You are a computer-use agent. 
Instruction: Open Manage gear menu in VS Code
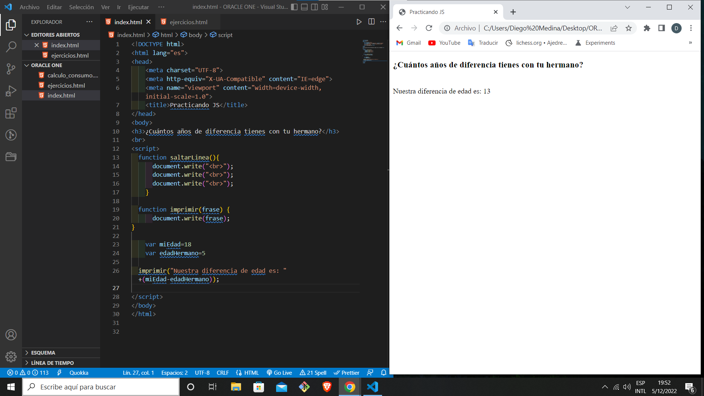coord(11,356)
